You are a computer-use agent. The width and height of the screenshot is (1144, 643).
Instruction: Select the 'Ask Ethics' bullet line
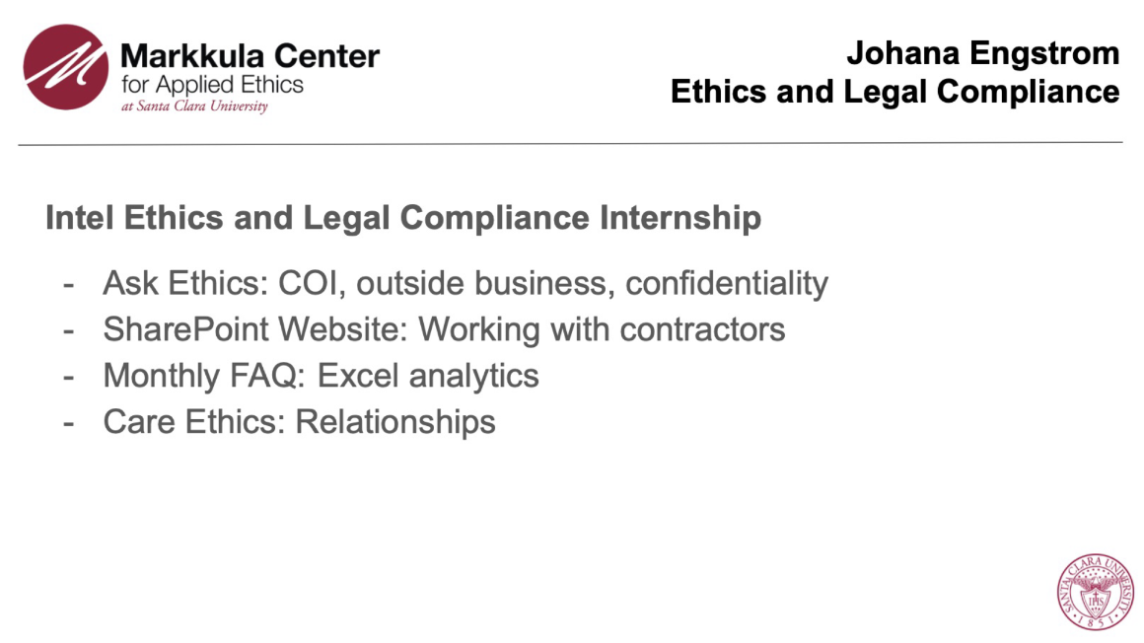click(x=465, y=284)
